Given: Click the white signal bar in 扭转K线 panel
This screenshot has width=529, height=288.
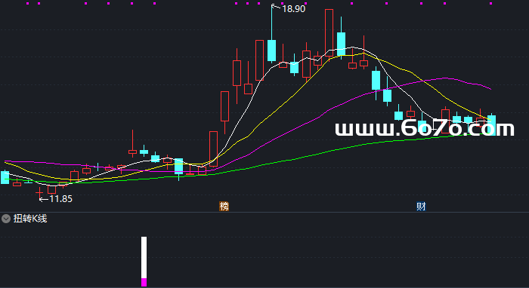Looking at the screenshot, I should 144,257.
